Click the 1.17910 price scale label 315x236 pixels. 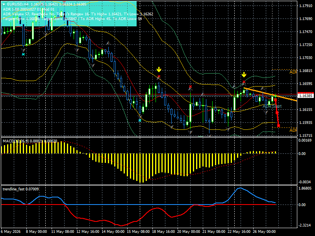tap(306, 6)
